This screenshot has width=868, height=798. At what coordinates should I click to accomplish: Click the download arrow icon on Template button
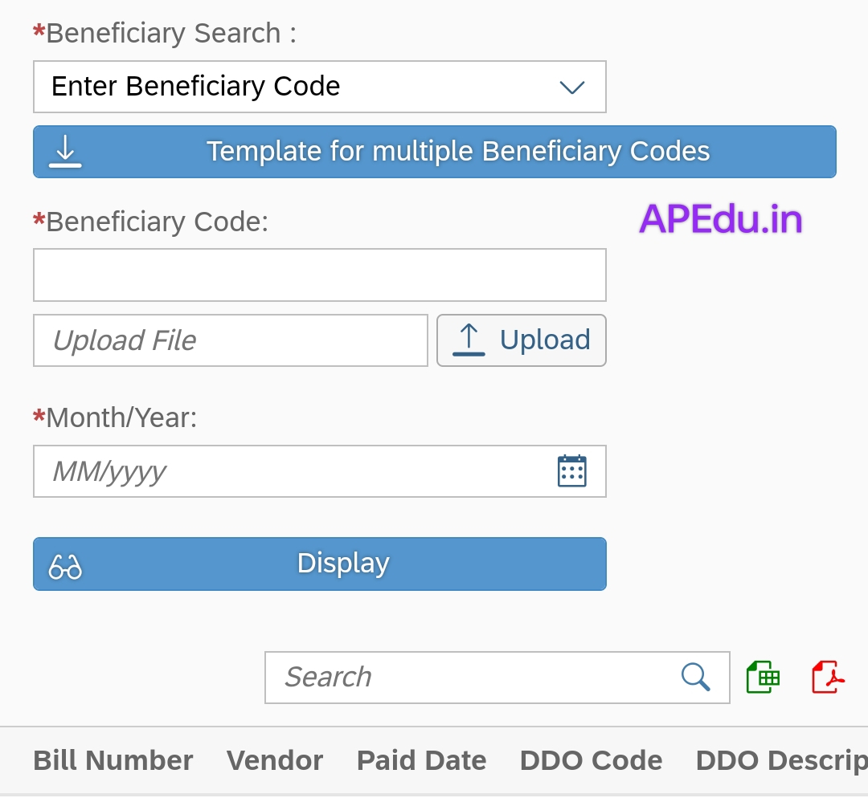click(x=65, y=151)
